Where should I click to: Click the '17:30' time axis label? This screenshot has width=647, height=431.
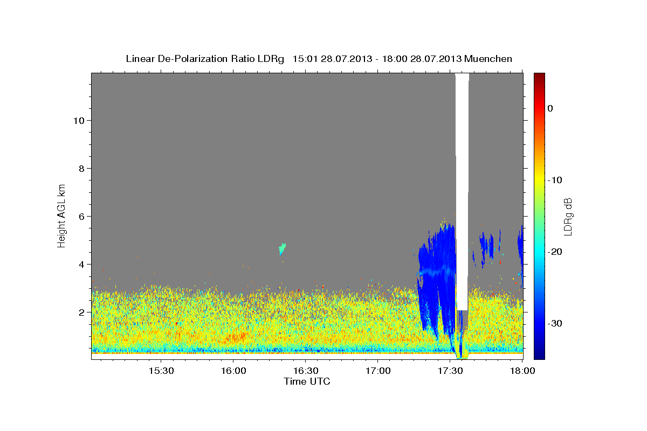point(450,371)
